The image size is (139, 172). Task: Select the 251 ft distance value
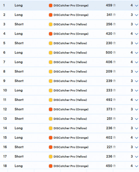point(111,118)
